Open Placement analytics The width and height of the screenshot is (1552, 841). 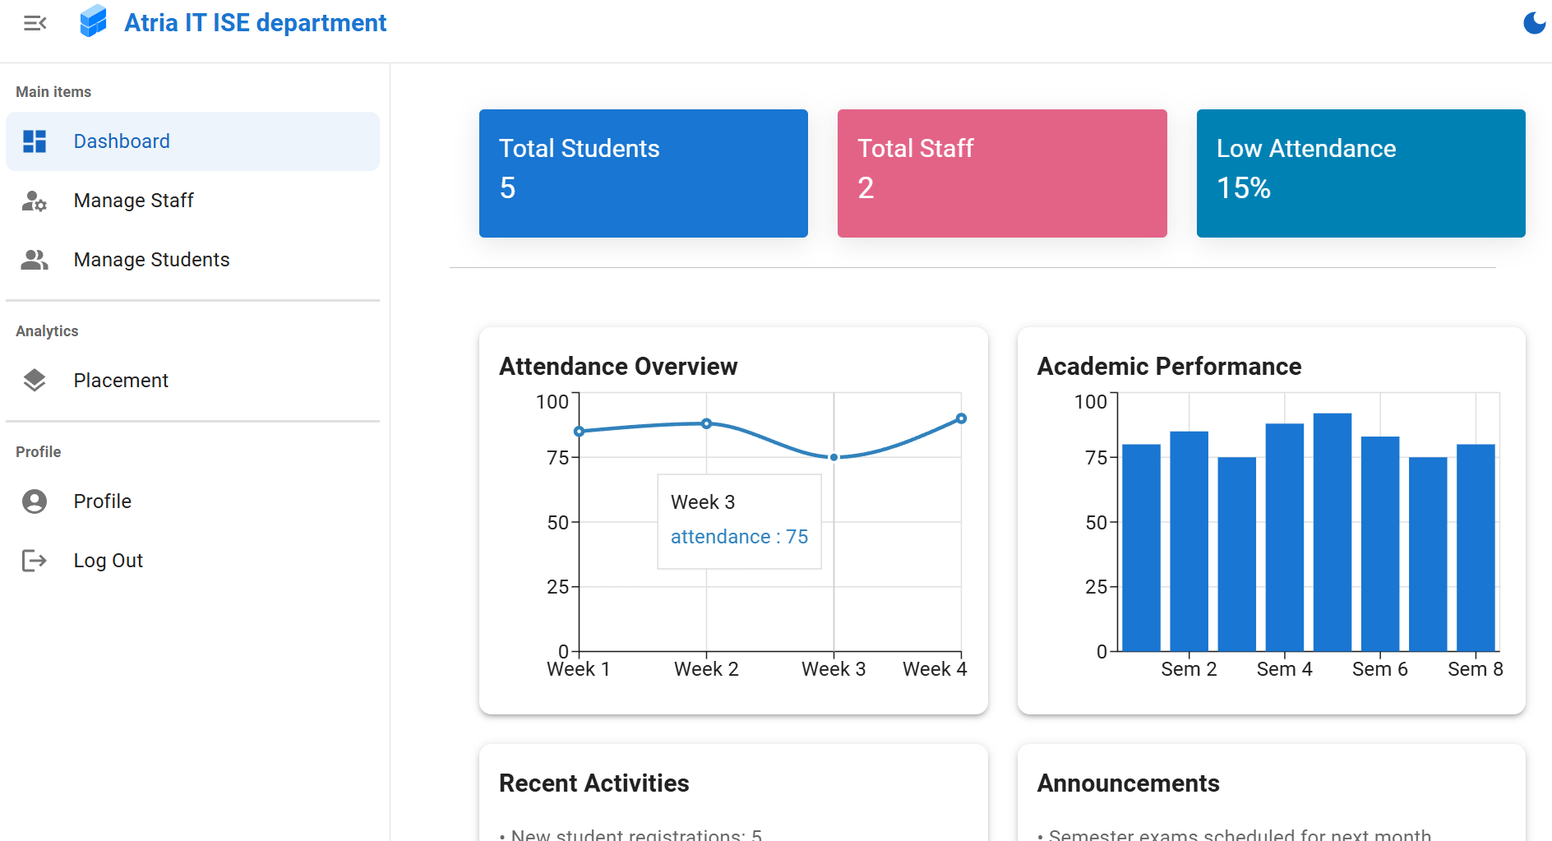(x=192, y=380)
